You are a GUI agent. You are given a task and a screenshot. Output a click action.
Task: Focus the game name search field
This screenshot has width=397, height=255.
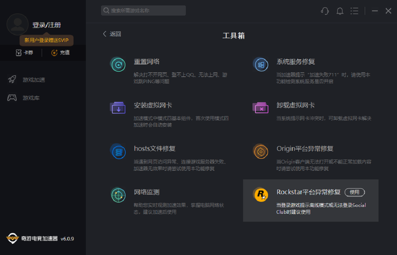pos(143,10)
